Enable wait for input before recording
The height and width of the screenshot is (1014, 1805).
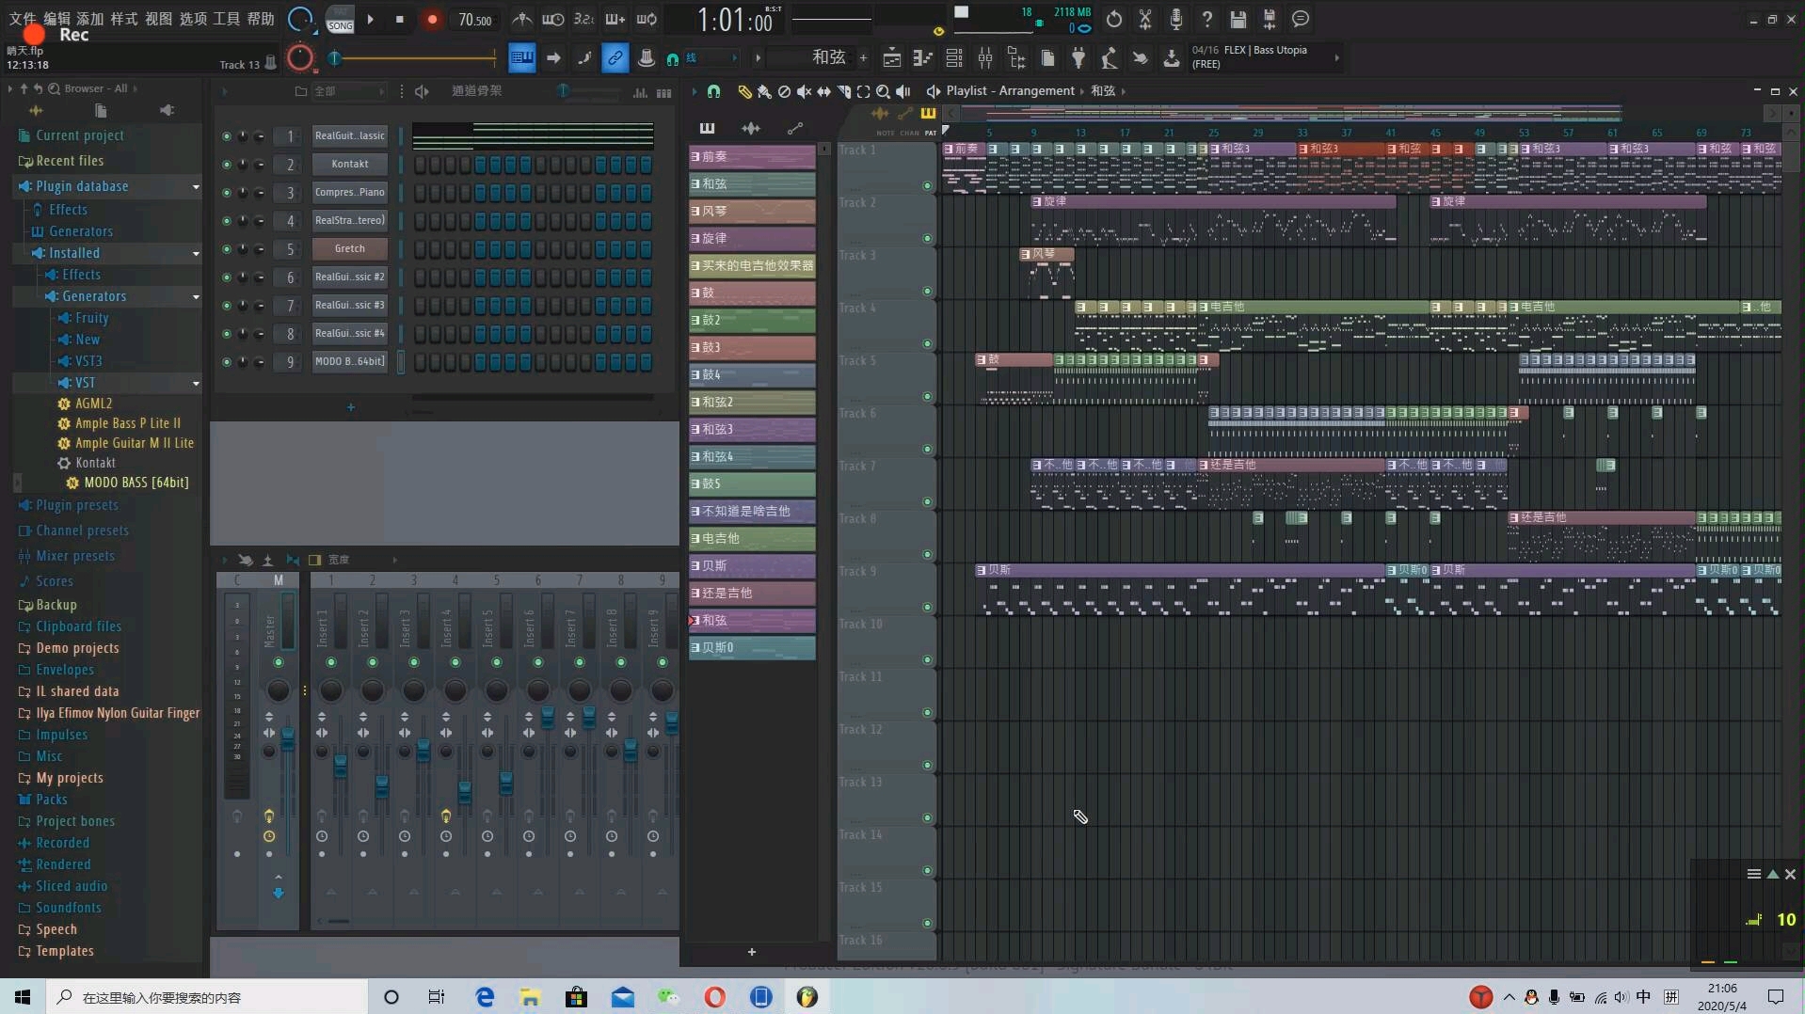click(553, 19)
